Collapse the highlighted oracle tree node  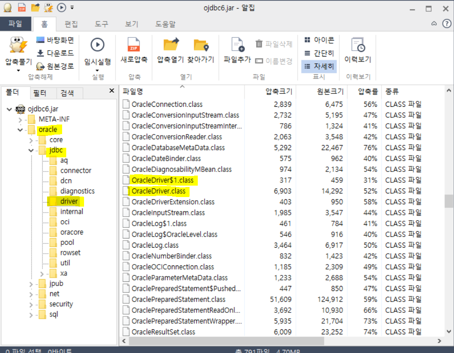tap(20, 130)
